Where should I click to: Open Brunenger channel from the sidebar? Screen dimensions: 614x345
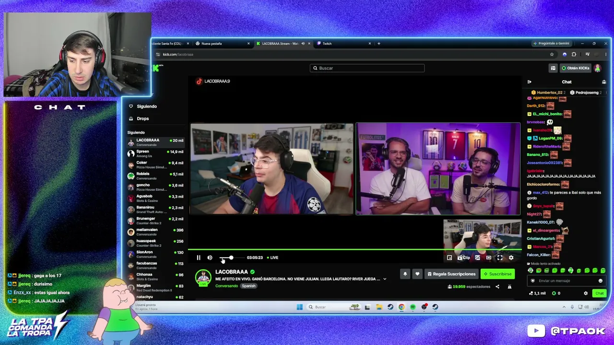(x=155, y=220)
